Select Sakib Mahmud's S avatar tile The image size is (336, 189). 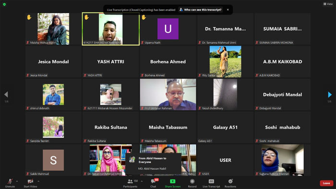(x=53, y=160)
